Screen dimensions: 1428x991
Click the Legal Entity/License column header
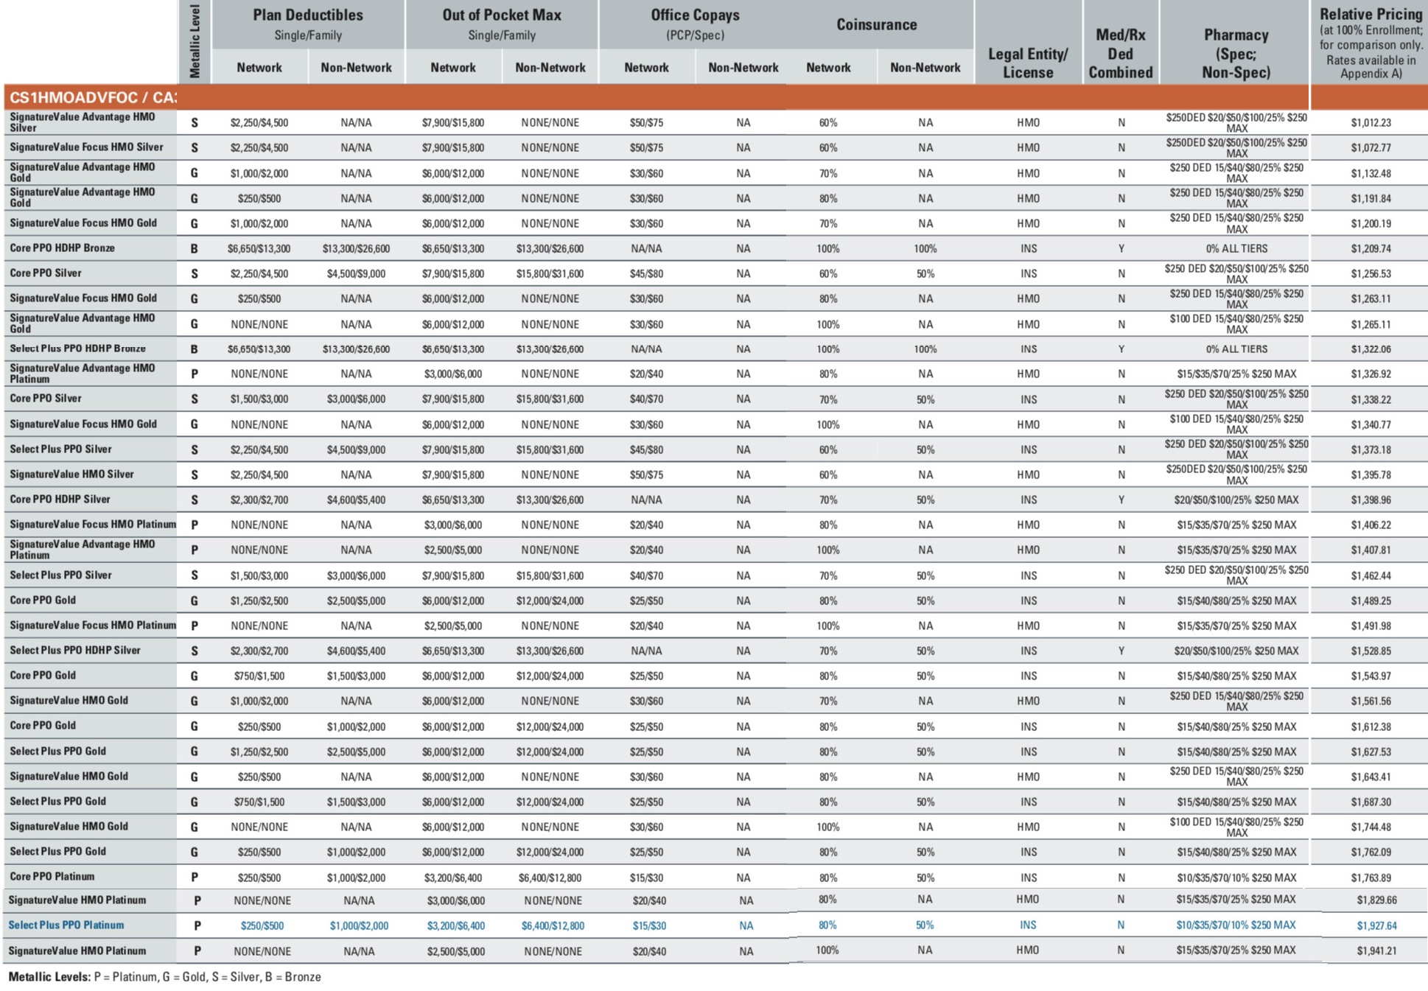(1027, 63)
